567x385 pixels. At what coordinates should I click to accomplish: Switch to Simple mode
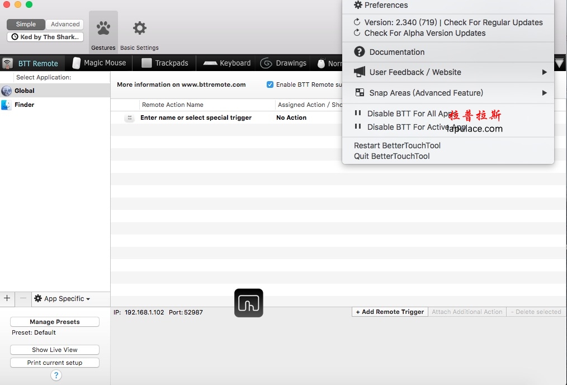coord(26,24)
